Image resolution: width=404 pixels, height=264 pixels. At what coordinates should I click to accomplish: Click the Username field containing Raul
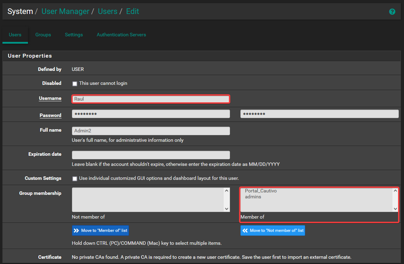click(151, 99)
